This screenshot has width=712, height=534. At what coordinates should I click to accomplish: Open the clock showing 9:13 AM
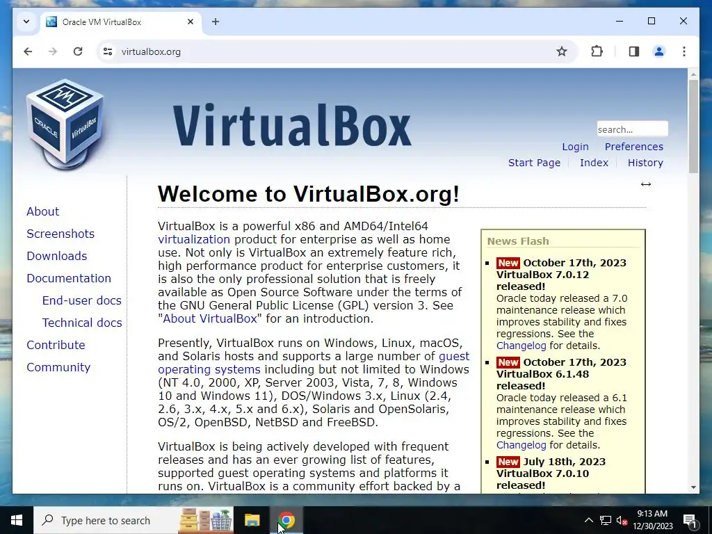coord(652,520)
